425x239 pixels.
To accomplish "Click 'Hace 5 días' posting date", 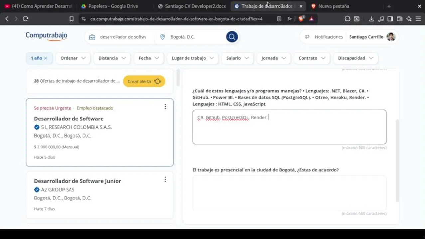I will [44, 157].
